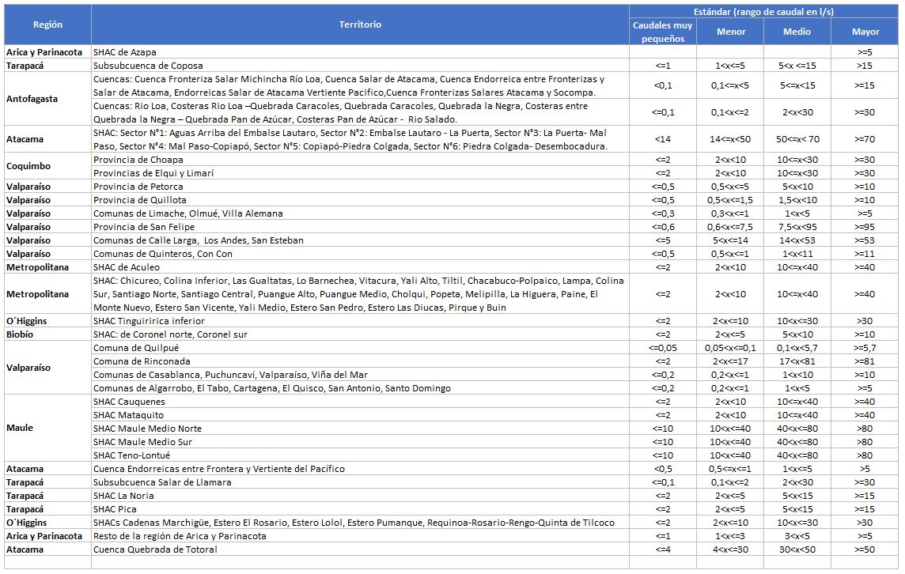905x574 pixels.
Task: Click the Estándar rango de caudal header
Action: pyautogui.click(x=763, y=11)
